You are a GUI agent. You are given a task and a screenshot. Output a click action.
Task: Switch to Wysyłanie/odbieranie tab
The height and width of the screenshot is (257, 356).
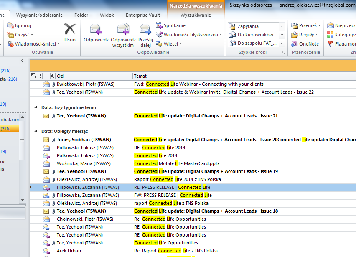39,15
